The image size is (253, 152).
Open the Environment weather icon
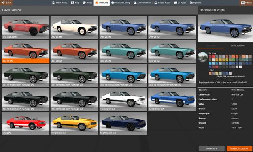135,3
